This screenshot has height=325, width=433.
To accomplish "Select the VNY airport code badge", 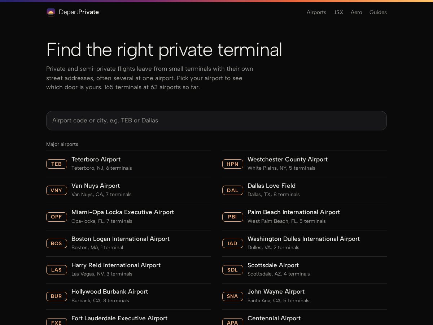I will point(57,190).
